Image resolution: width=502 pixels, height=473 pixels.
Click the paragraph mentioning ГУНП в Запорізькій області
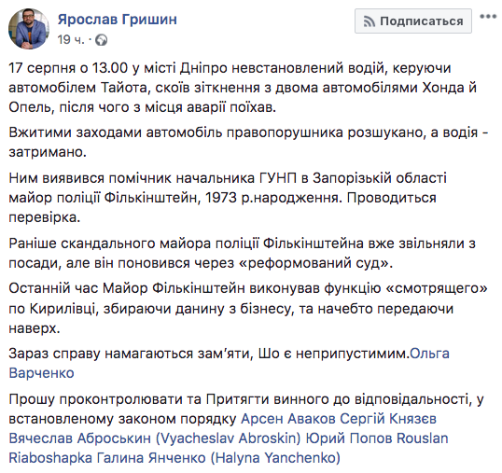[x=228, y=198]
